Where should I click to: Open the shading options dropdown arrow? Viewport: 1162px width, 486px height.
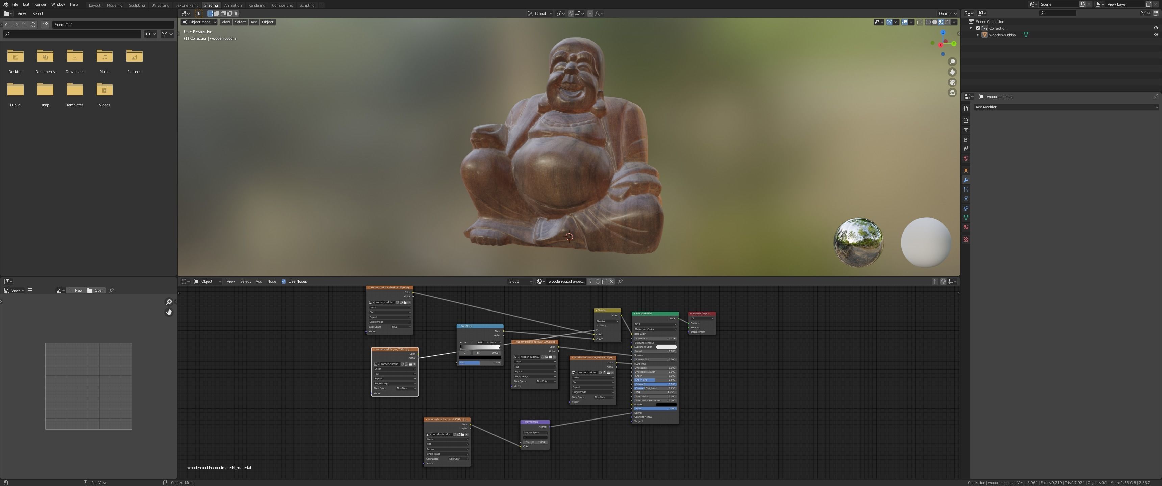[954, 22]
